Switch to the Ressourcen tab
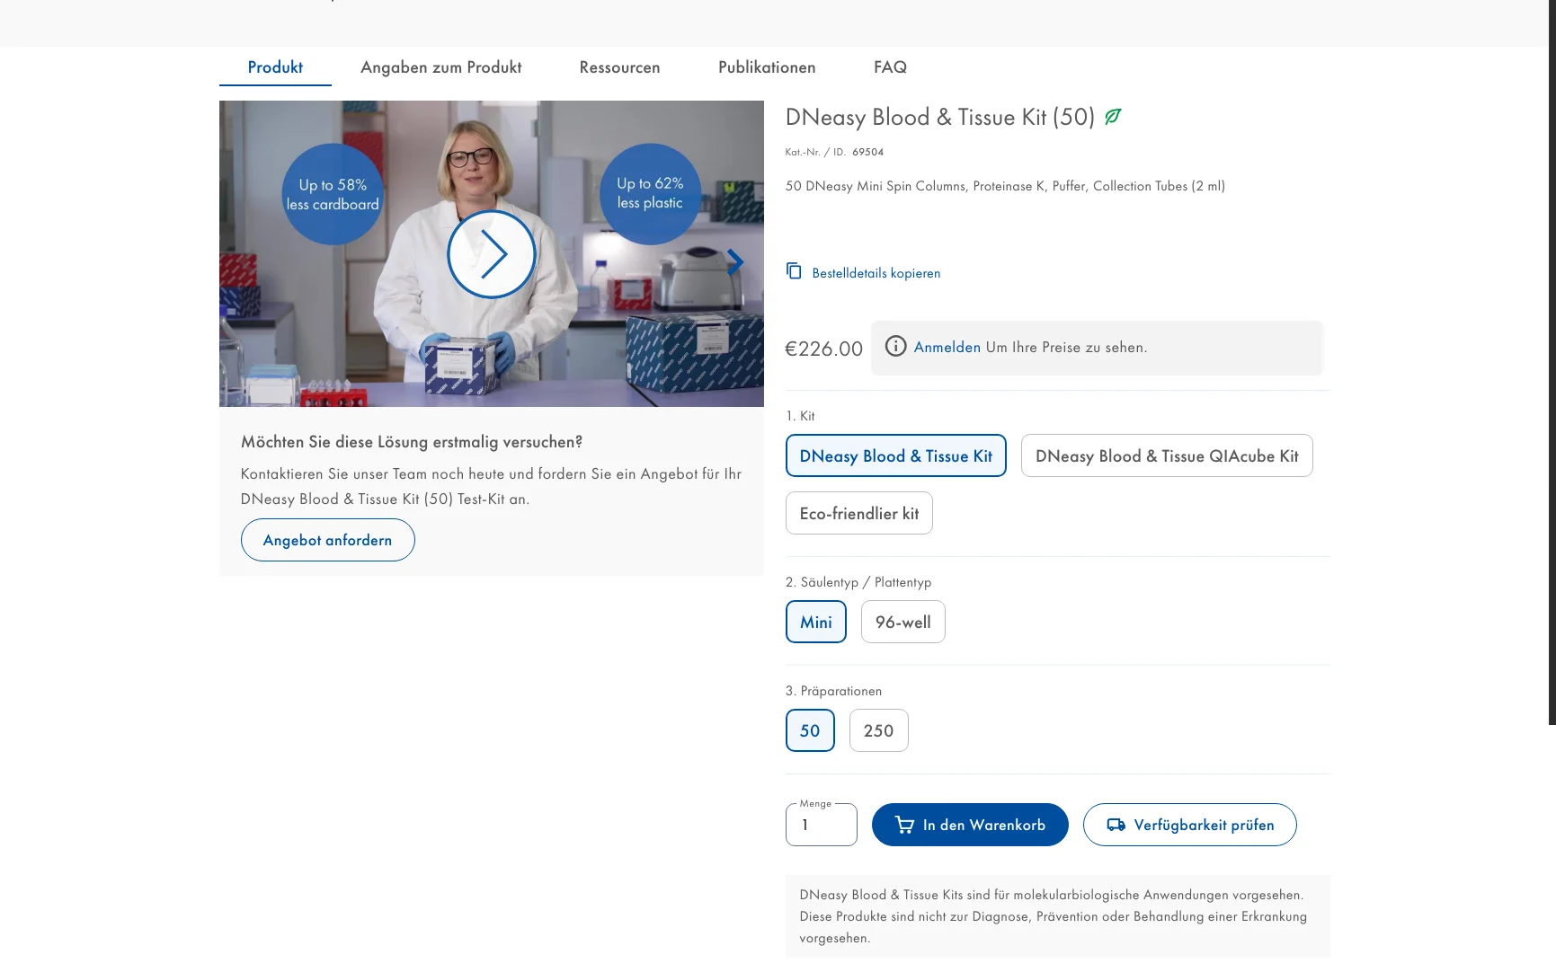 point(620,67)
